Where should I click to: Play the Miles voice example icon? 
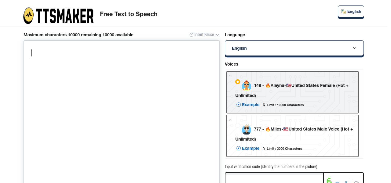point(239,148)
